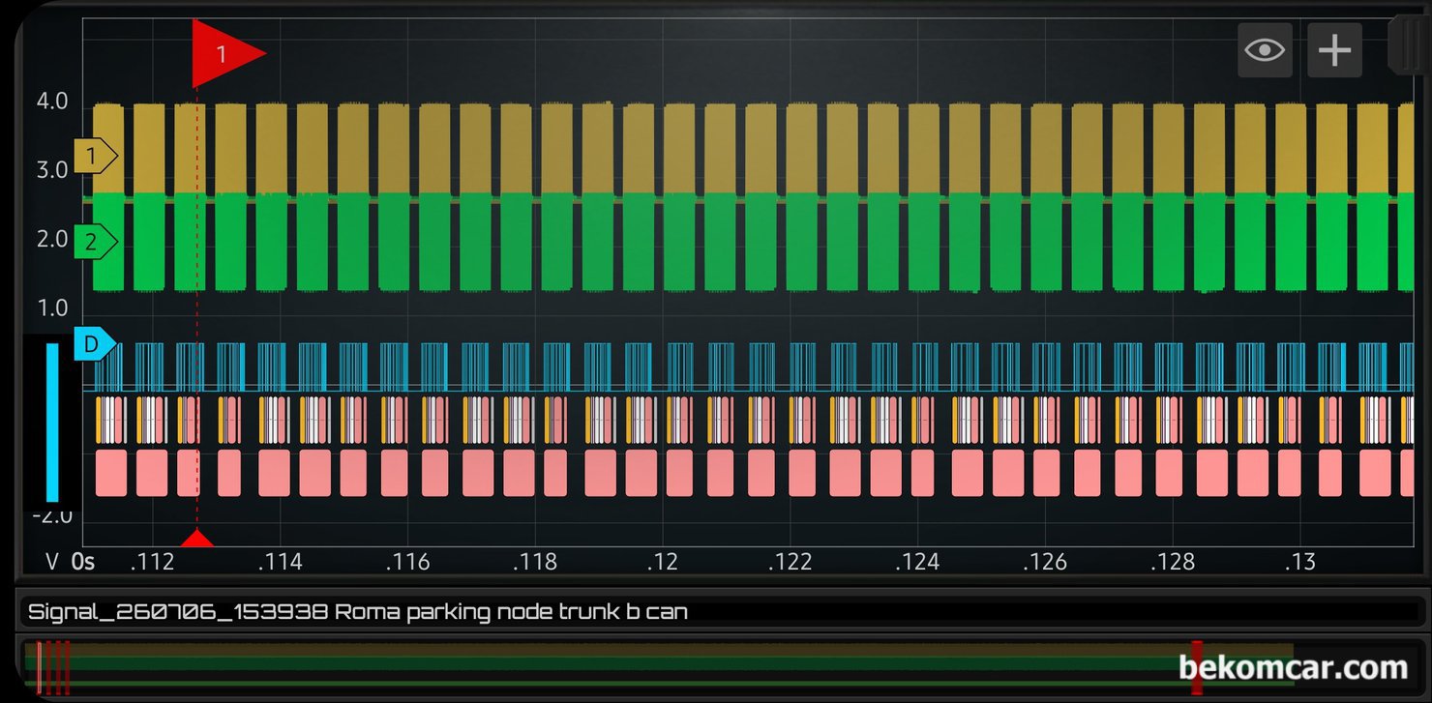Screen dimensions: 1432x703
Task: Click the 4.0 voltage axis label
Action: point(52,101)
